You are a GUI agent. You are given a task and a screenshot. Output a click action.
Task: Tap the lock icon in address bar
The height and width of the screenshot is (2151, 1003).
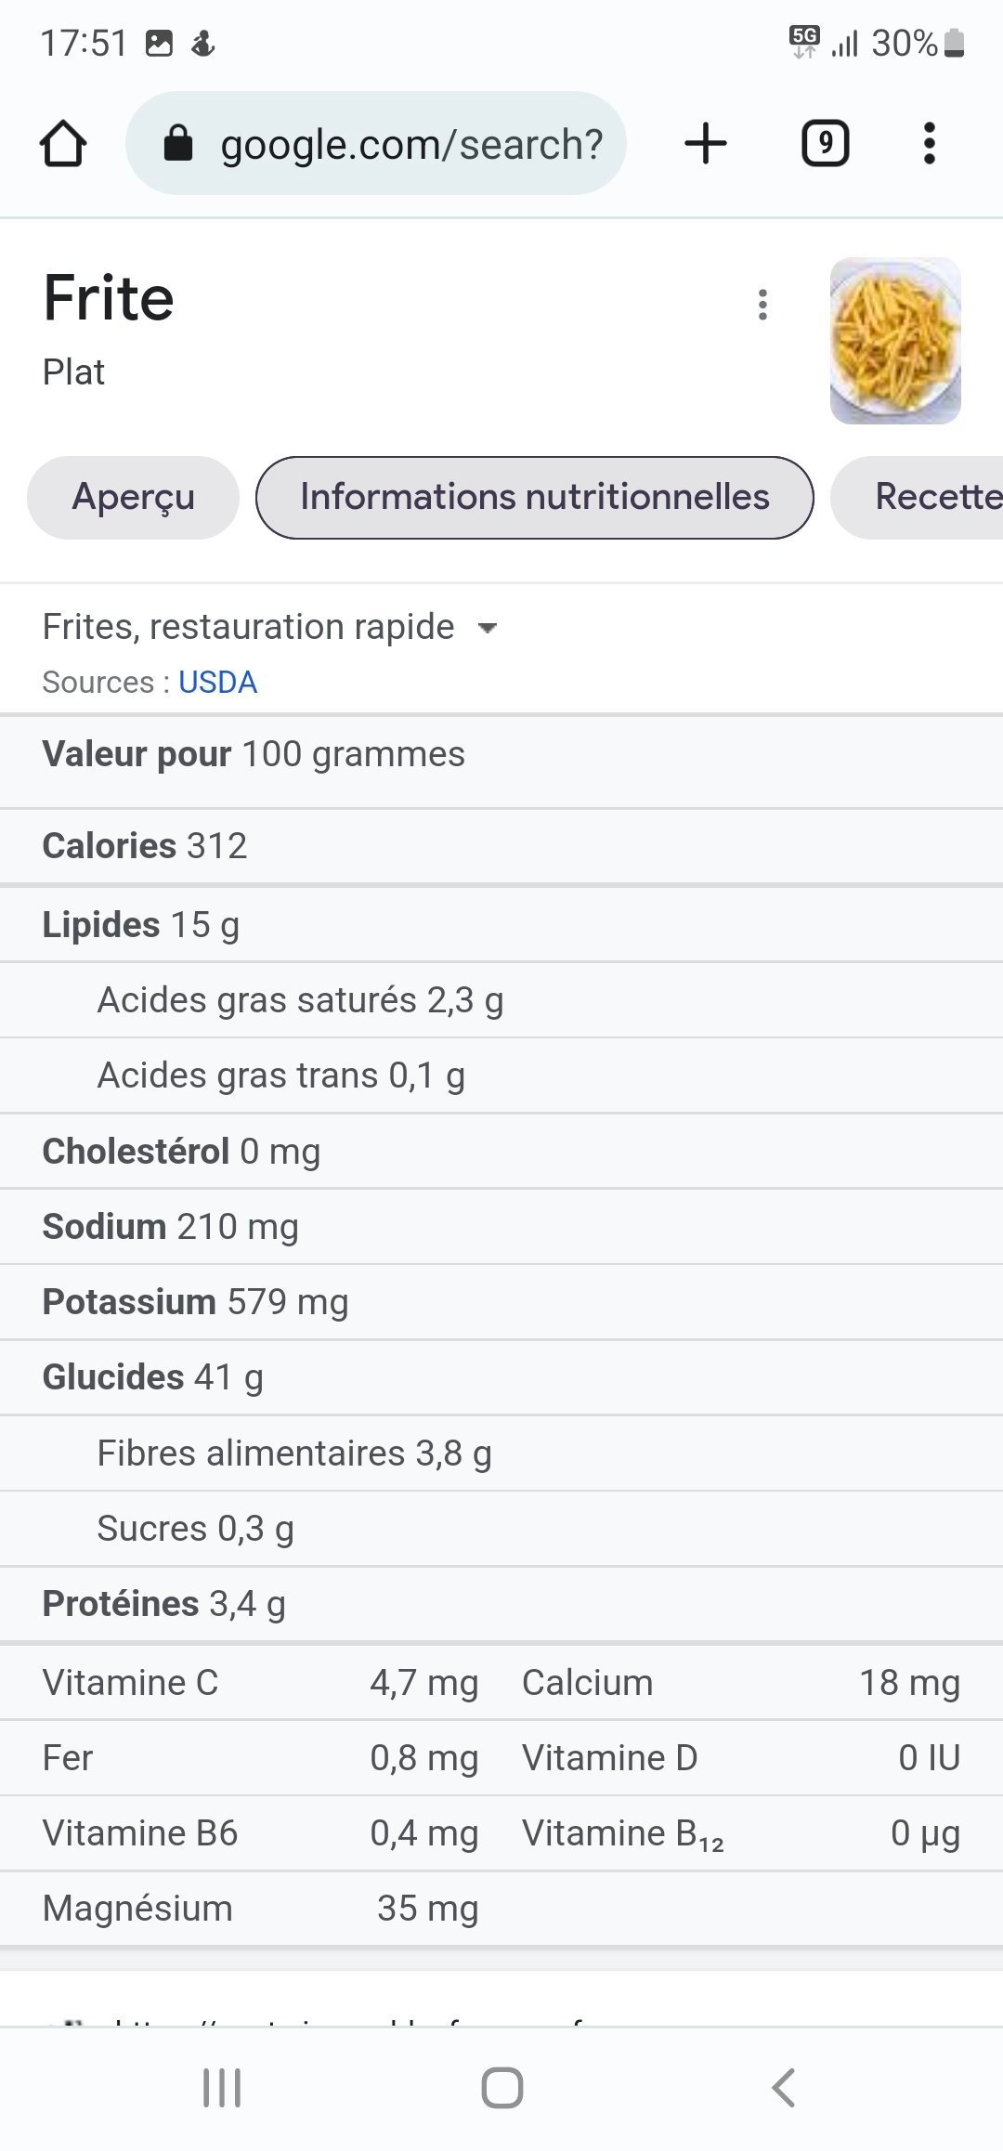click(x=177, y=144)
